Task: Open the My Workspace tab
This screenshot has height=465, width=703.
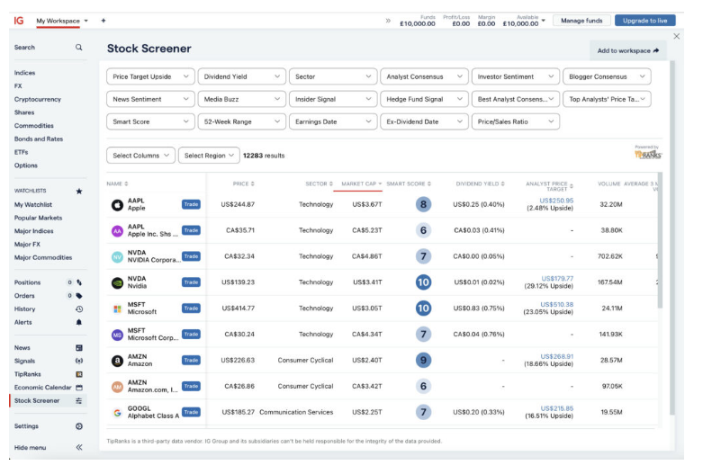Action: pos(61,20)
